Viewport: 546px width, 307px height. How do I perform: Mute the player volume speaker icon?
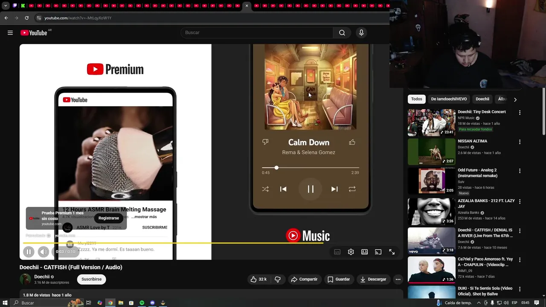click(x=43, y=252)
